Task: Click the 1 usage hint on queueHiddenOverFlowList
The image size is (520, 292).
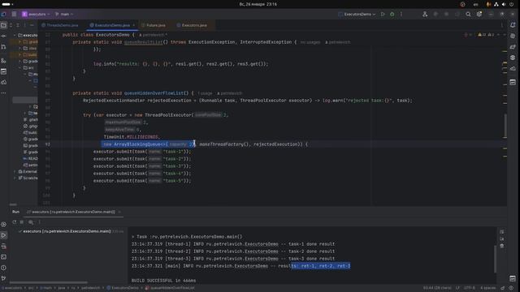Action: [x=205, y=93]
